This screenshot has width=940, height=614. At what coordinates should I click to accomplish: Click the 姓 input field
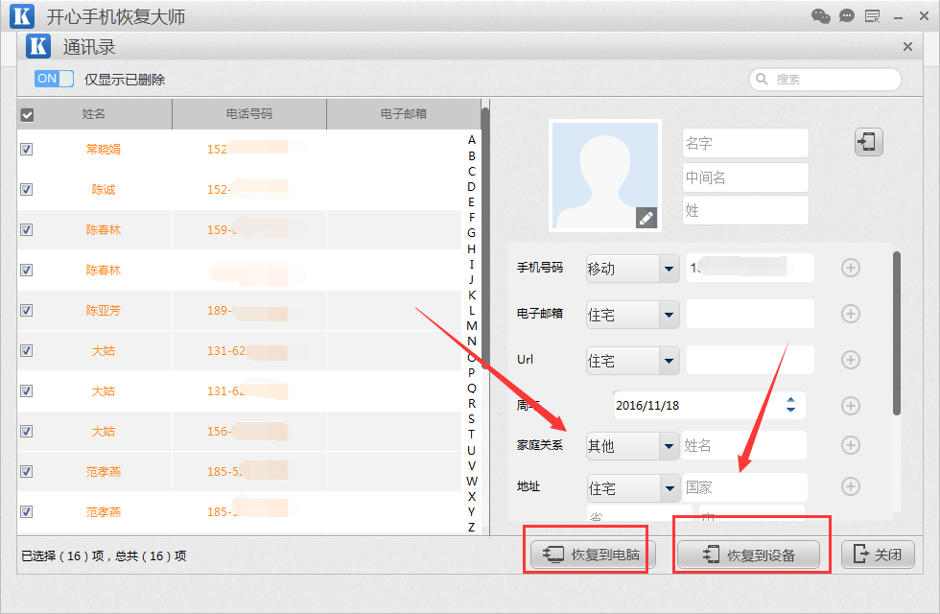(745, 210)
